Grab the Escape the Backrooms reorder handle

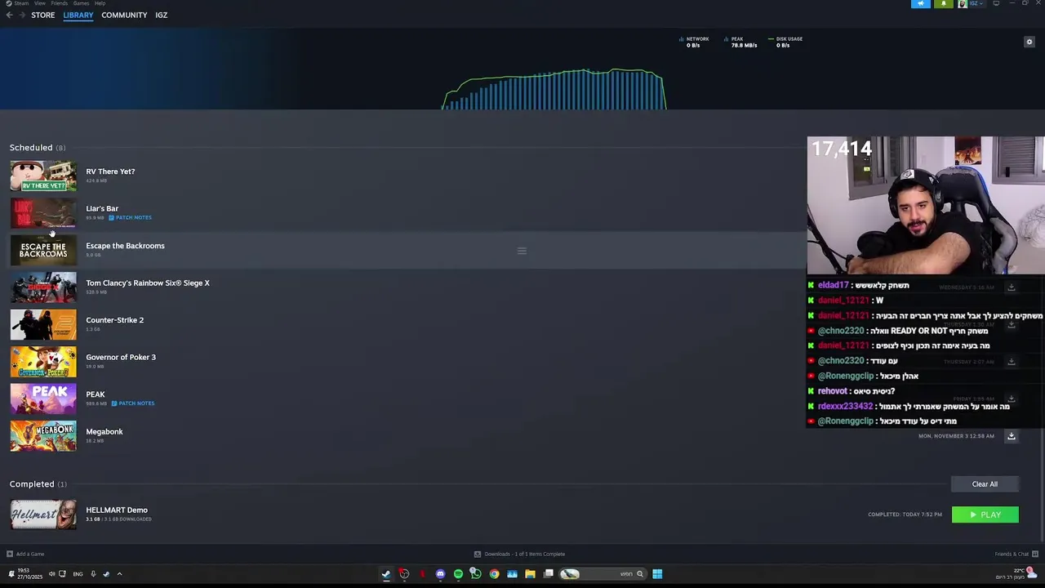[x=522, y=251]
